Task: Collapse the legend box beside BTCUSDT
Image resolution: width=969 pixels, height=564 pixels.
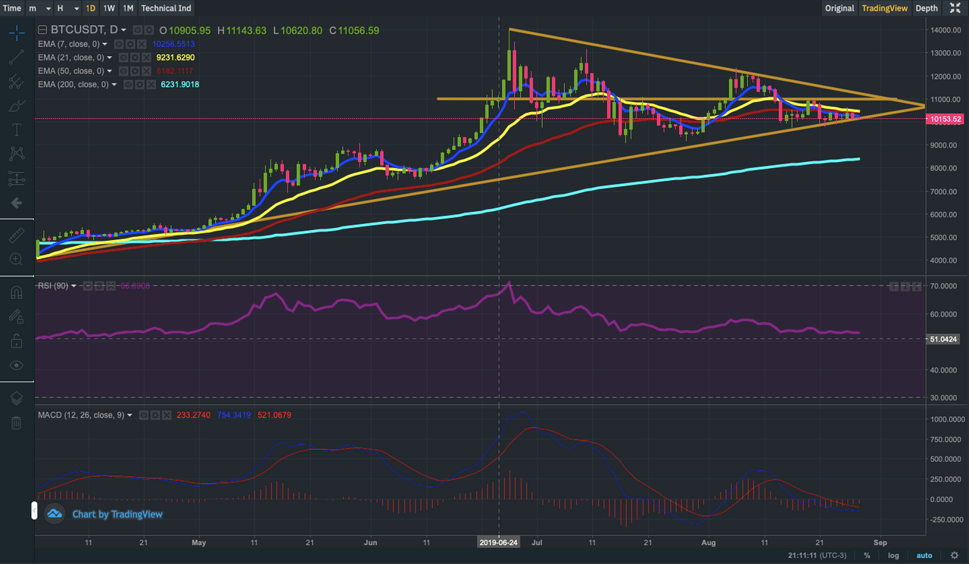Action: click(x=42, y=30)
